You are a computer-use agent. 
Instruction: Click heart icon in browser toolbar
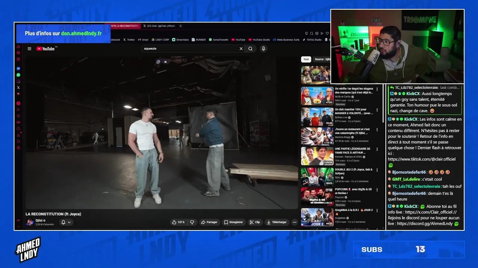(x=327, y=33)
